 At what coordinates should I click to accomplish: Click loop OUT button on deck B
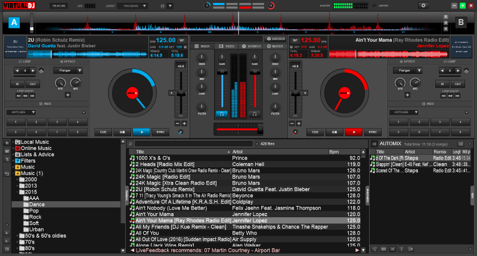[458, 84]
